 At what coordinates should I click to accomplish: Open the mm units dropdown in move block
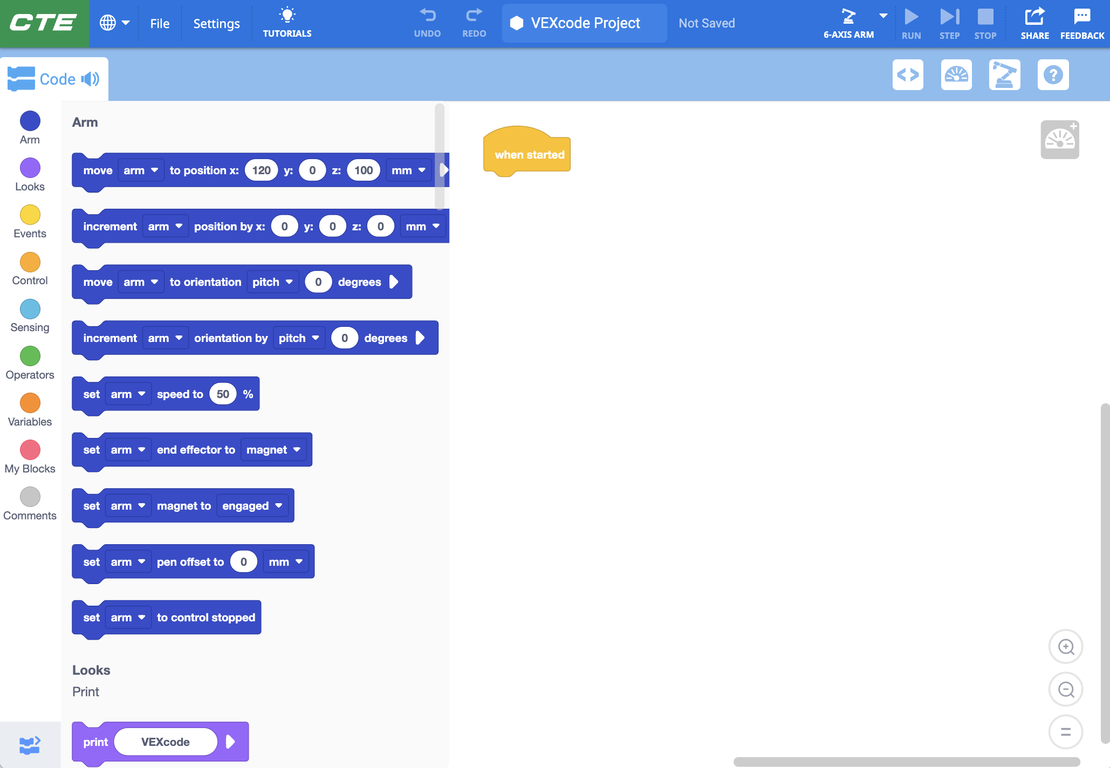coord(408,170)
